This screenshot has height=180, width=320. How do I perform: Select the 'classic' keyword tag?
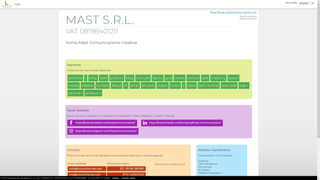(x=162, y=86)
